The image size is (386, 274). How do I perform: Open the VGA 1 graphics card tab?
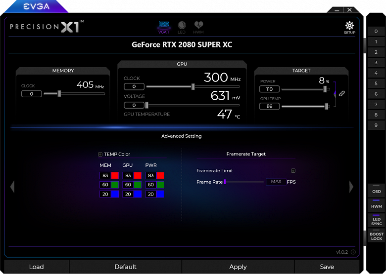click(164, 28)
